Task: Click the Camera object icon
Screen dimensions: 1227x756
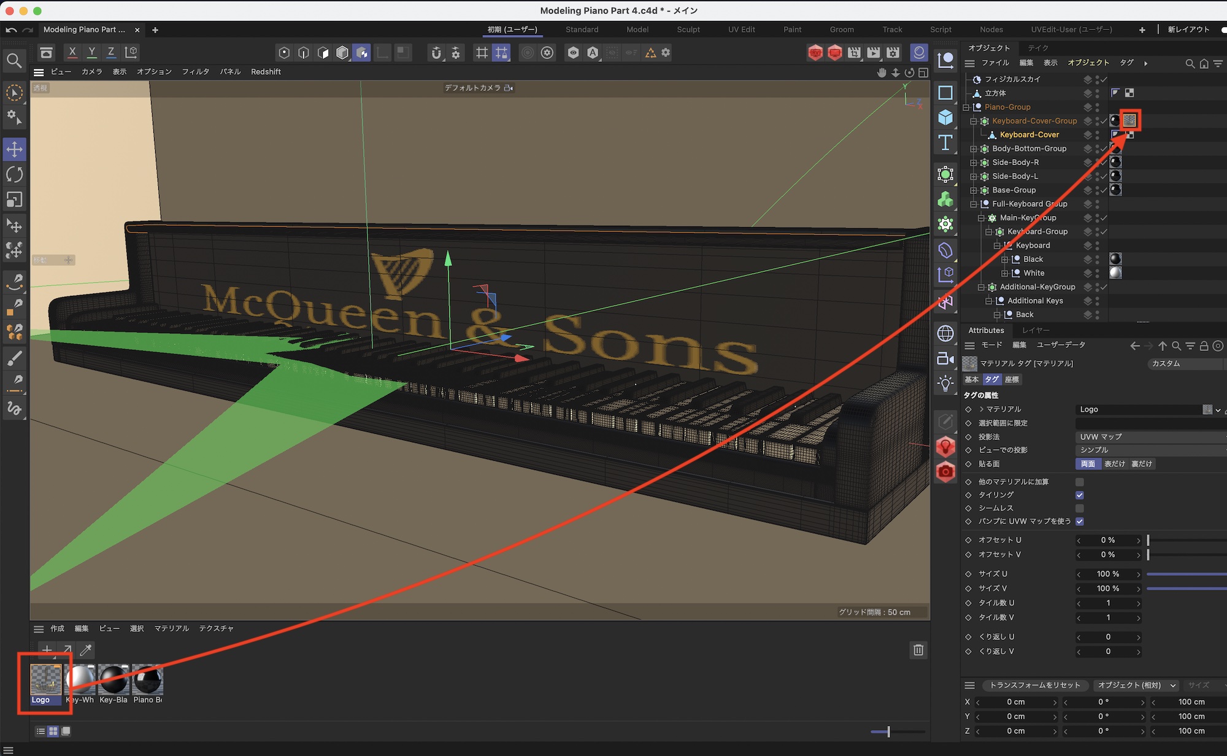Action: [945, 359]
